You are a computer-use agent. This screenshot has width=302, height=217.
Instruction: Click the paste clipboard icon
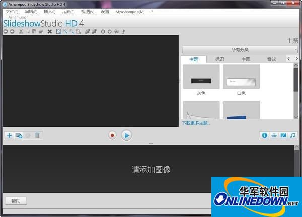tap(34, 31)
